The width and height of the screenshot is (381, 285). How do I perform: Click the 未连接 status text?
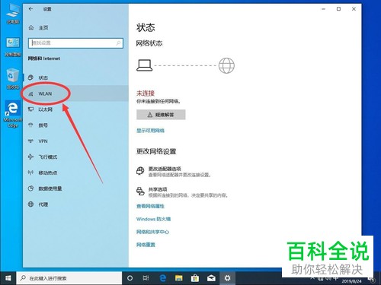(x=146, y=93)
